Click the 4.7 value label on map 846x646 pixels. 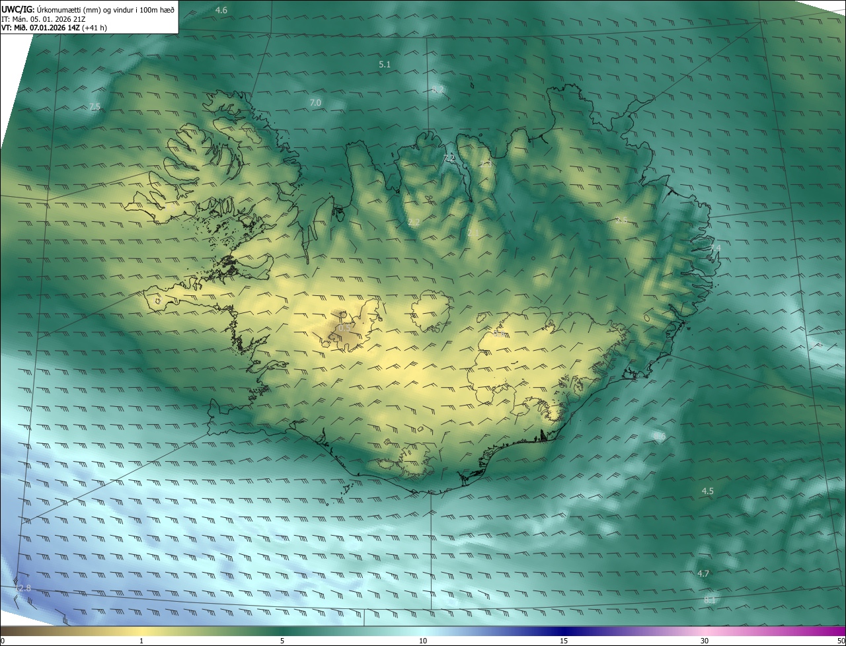click(703, 573)
